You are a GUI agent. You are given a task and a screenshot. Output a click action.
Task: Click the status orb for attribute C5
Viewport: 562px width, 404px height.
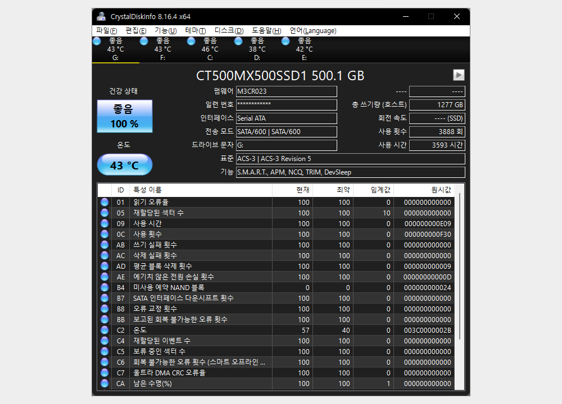tap(105, 351)
